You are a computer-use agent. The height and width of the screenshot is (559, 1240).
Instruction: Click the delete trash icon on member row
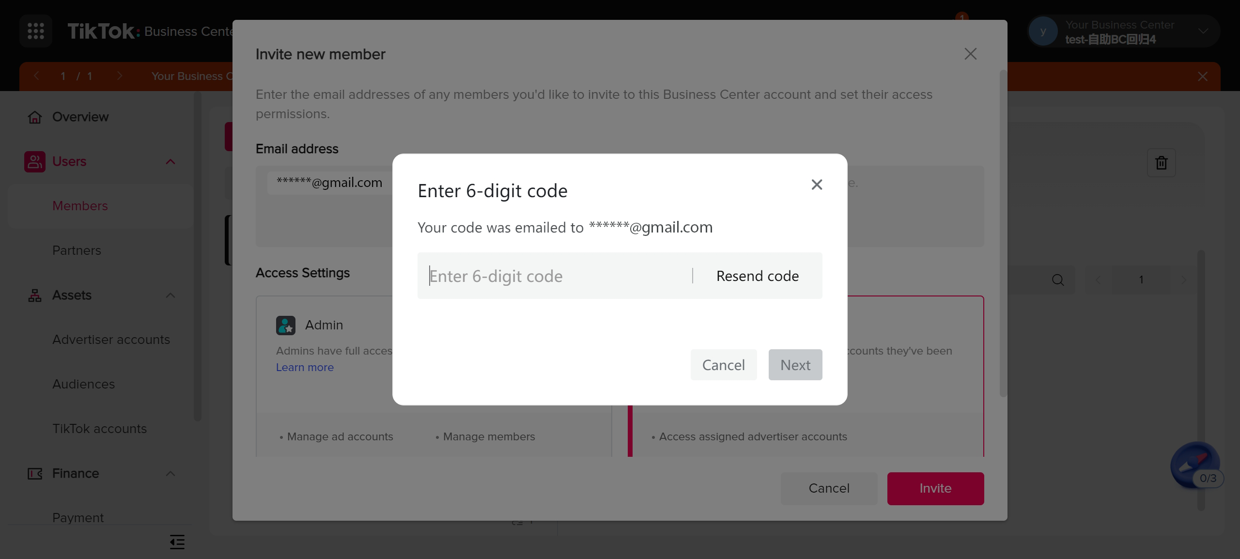(x=1162, y=163)
